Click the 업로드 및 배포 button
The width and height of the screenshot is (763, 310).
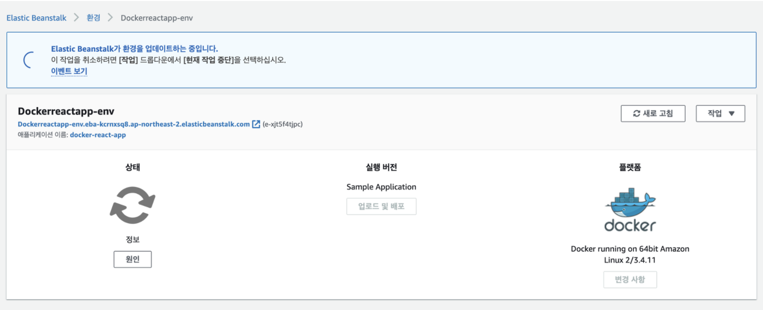(x=381, y=206)
